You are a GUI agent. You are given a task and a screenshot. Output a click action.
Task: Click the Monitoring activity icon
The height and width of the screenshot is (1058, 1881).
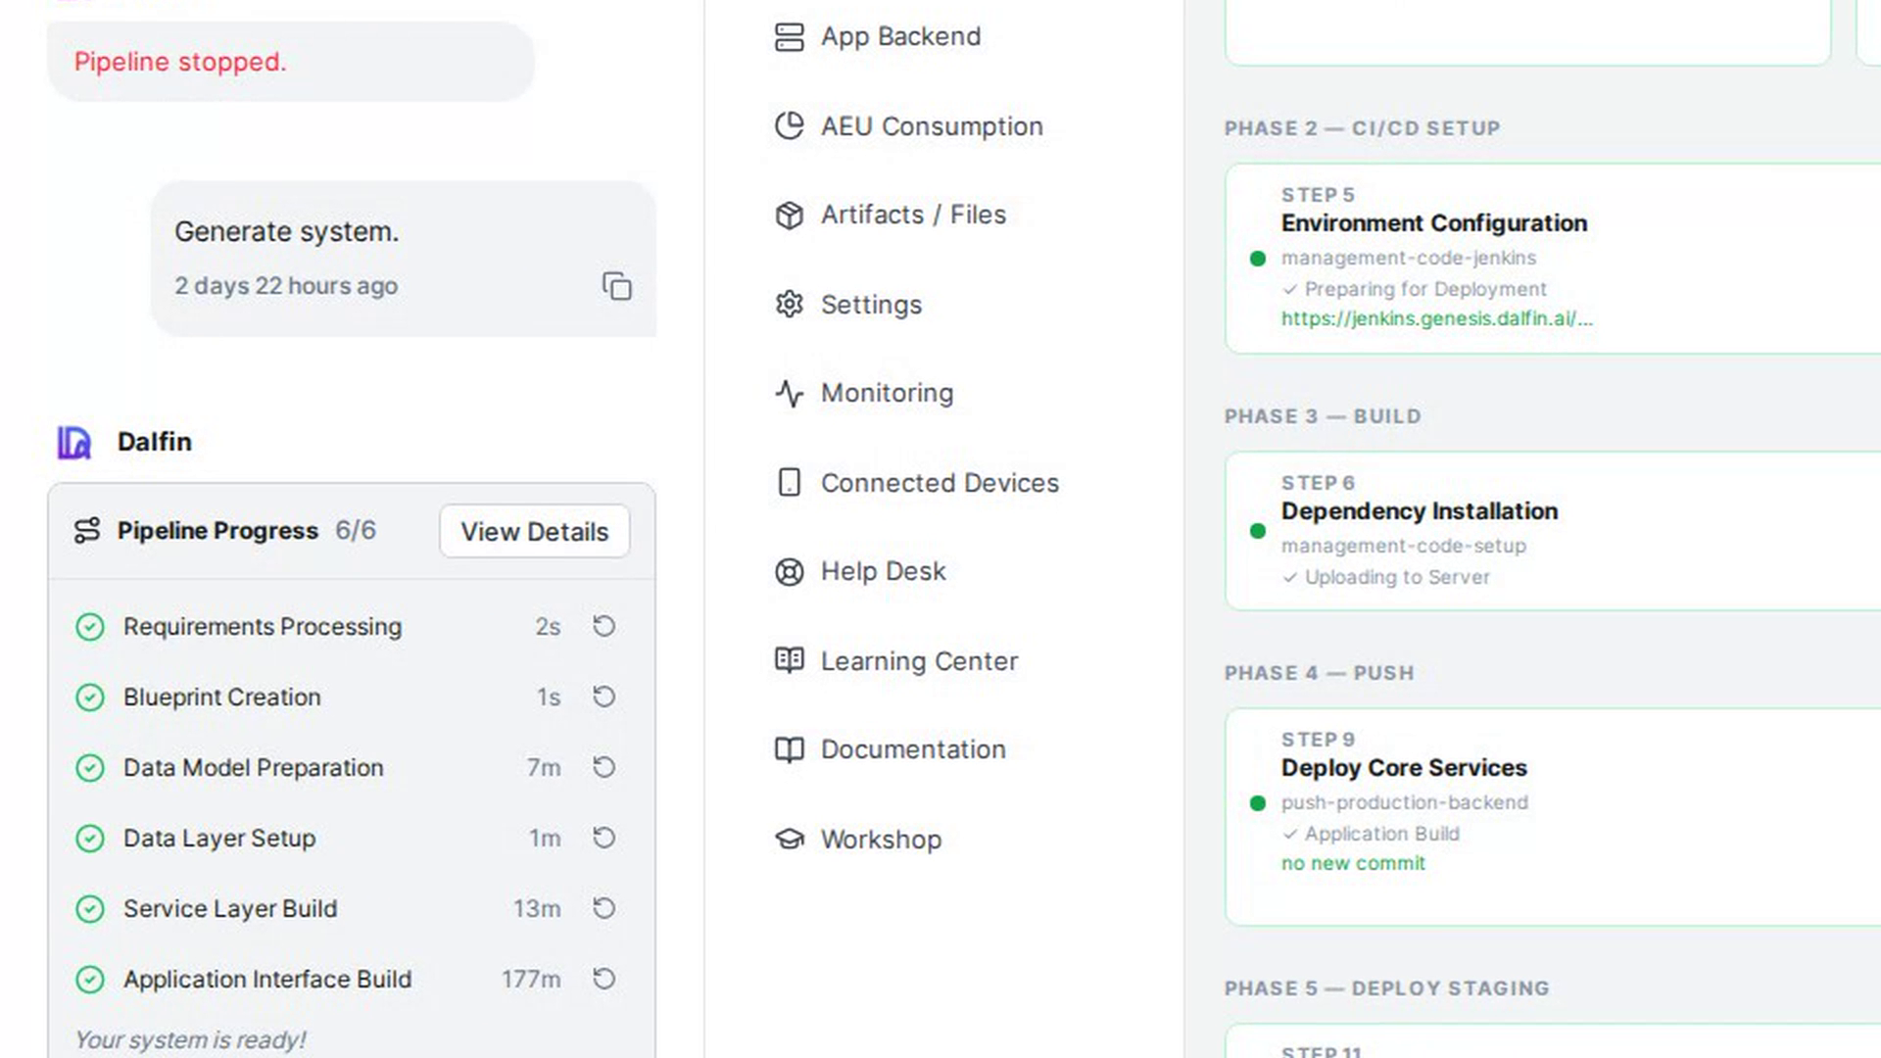click(789, 393)
